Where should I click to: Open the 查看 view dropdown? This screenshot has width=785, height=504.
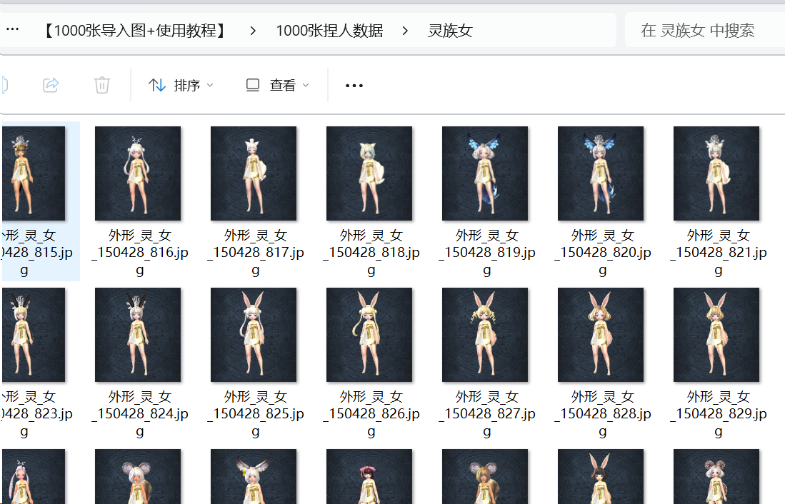(277, 86)
